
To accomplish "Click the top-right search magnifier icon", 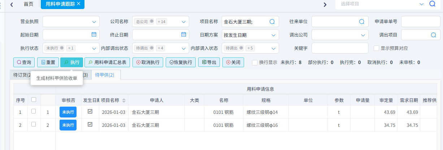I will pyautogui.click(x=432, y=4).
